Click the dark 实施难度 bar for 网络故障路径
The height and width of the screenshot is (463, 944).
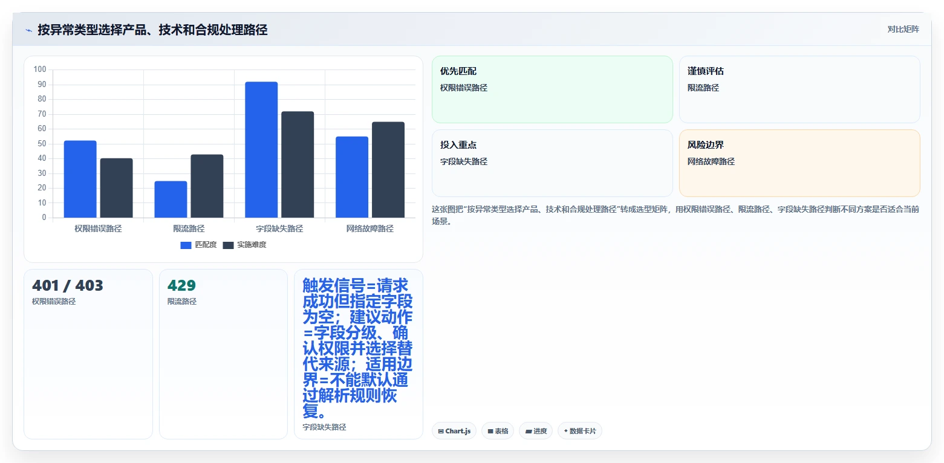pos(388,170)
